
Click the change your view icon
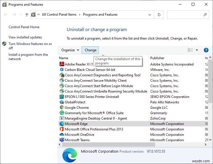(190, 50)
